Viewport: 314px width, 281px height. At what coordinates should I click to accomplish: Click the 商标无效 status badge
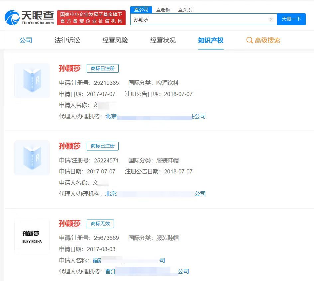(x=100, y=224)
